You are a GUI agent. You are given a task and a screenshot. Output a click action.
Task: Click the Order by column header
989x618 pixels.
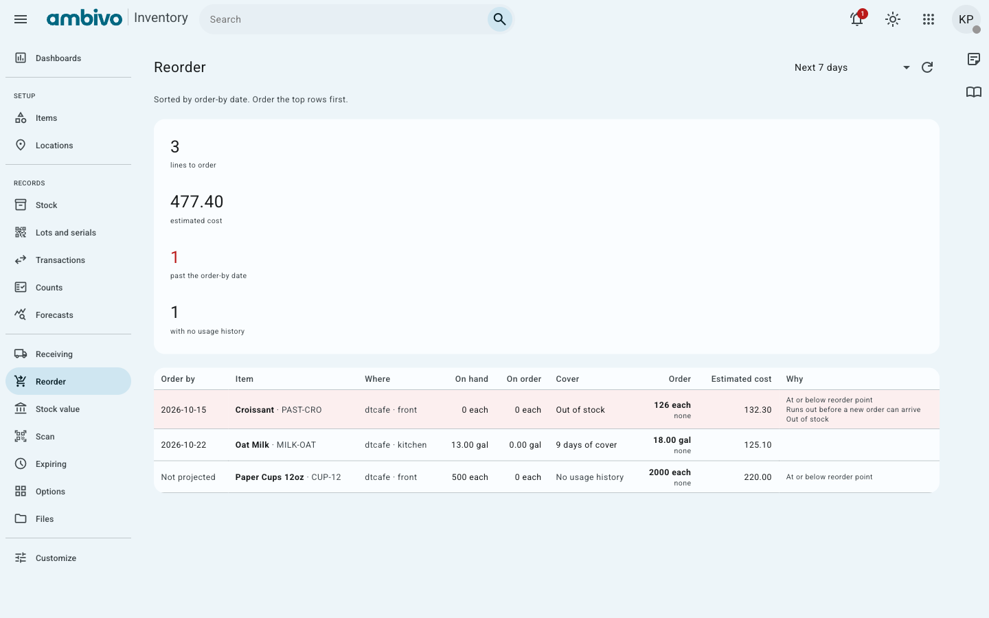pyautogui.click(x=178, y=379)
